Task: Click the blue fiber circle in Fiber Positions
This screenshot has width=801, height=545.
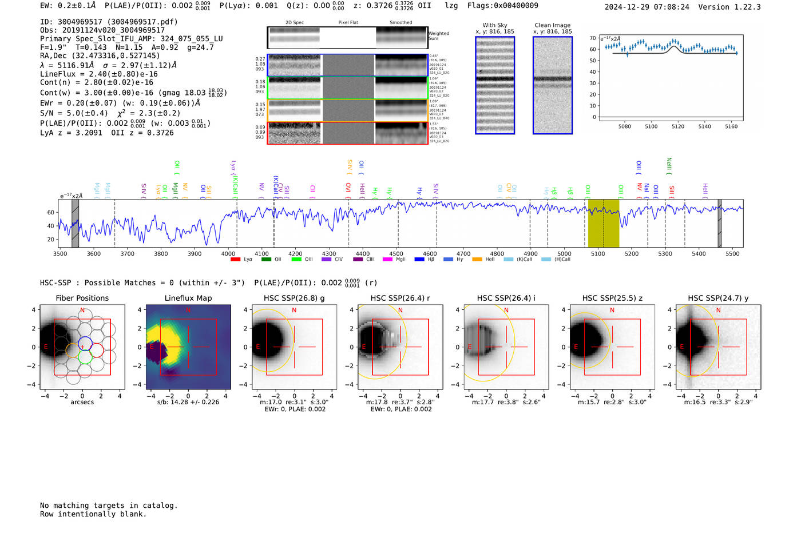Action: 85,343
